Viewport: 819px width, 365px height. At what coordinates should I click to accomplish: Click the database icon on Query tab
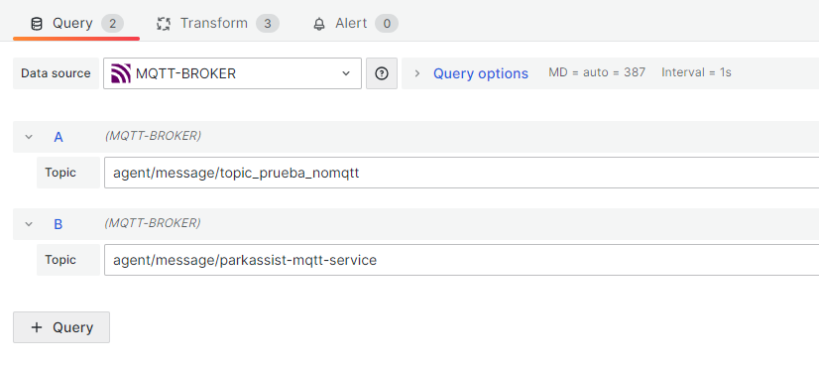[x=36, y=24]
